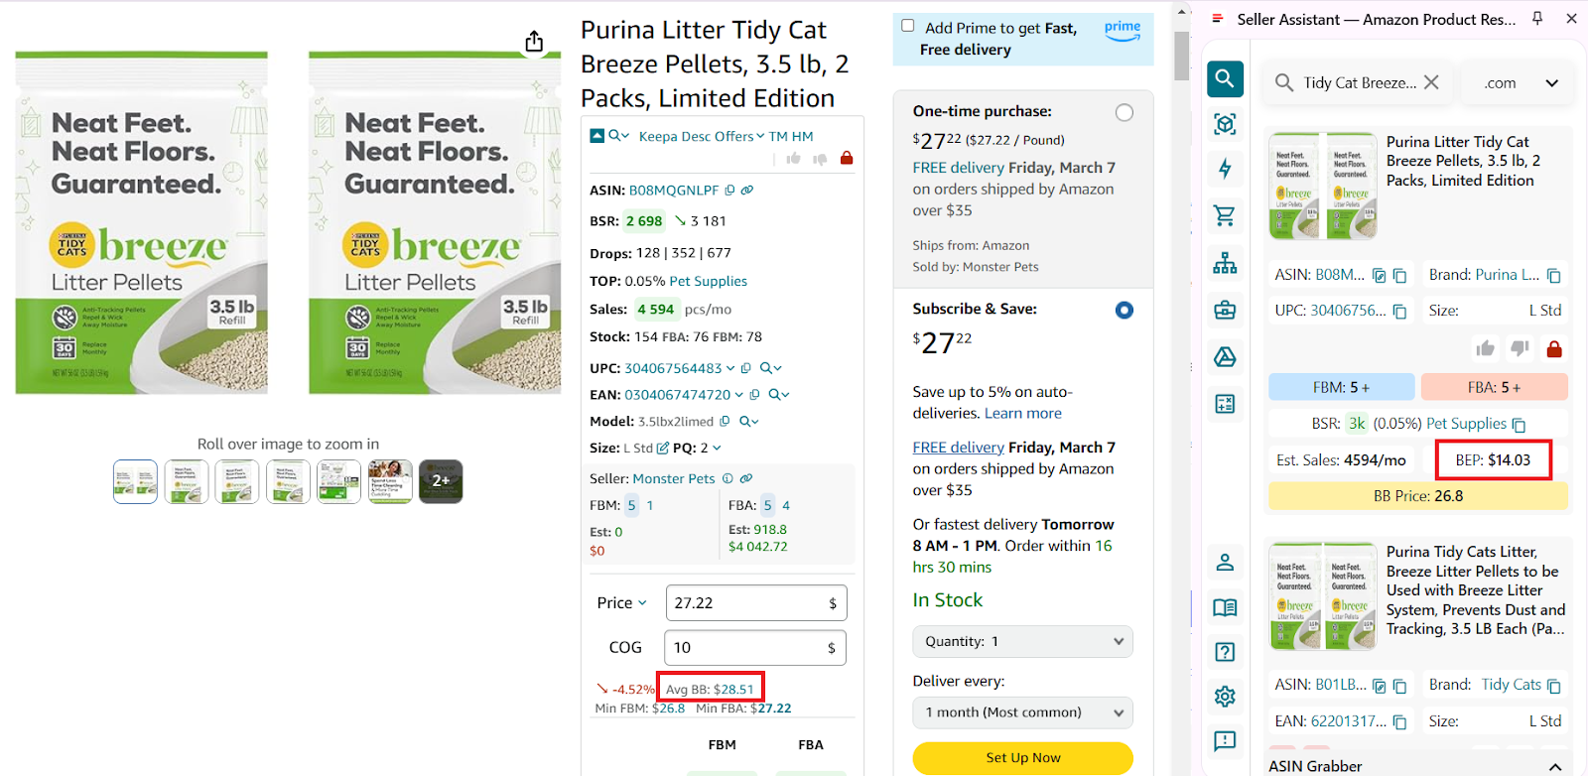Click the lightning bolt icon in sidebar
This screenshot has height=776, width=1588.
[1225, 169]
